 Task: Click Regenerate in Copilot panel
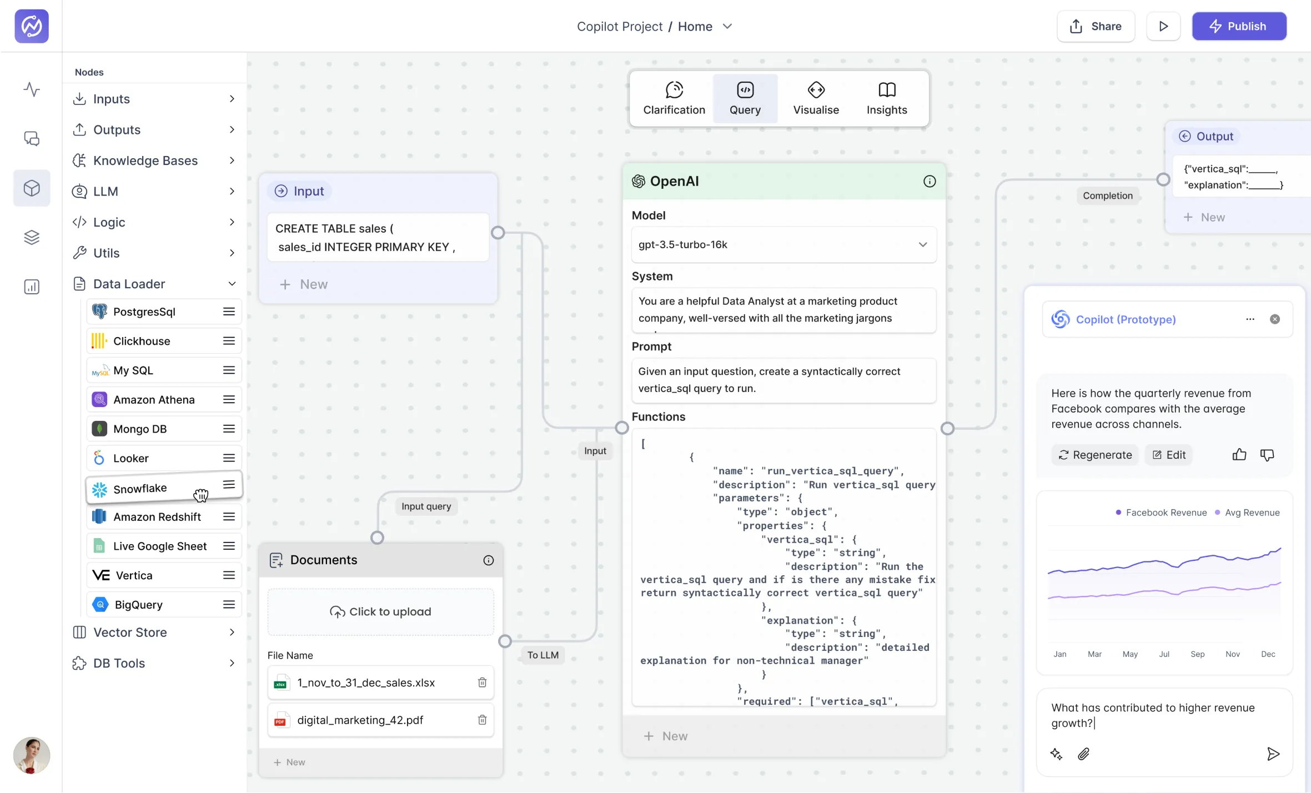pyautogui.click(x=1095, y=455)
